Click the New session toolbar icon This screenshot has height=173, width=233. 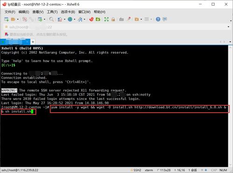point(7,19)
